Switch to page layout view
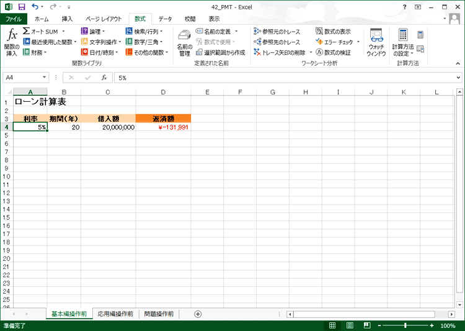465x331 pixels. (350, 325)
